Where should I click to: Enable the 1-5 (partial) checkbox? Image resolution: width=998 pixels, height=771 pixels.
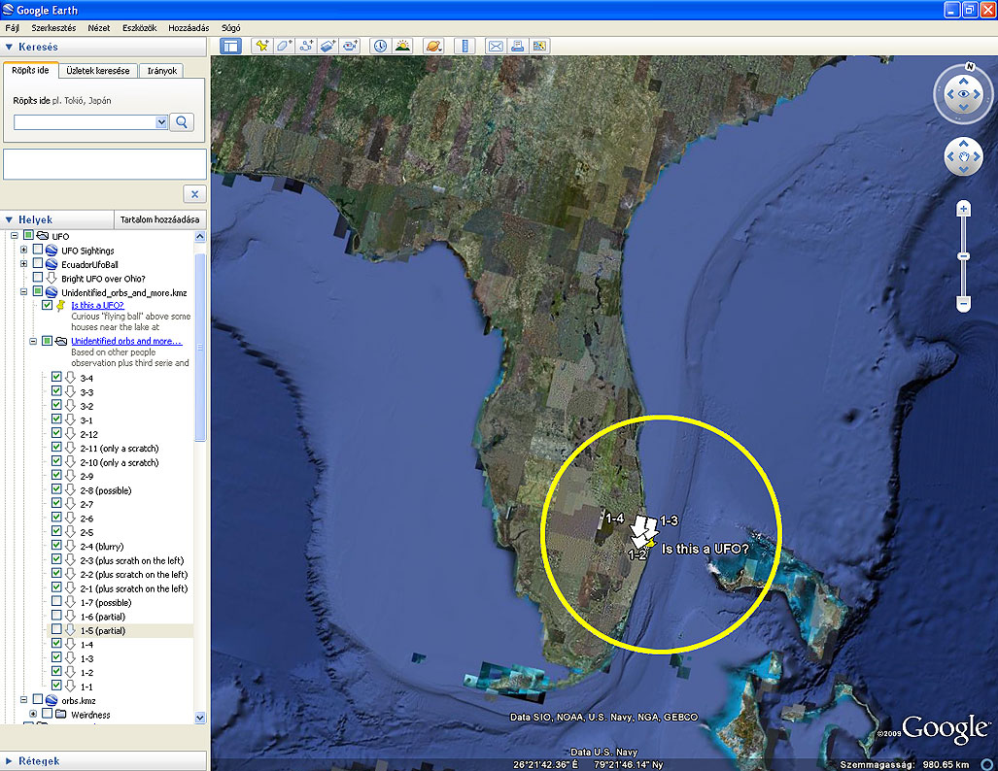(x=56, y=630)
